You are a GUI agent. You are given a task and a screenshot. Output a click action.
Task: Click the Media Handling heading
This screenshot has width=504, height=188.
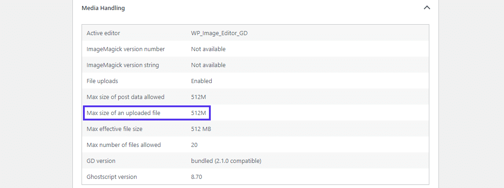tap(103, 8)
